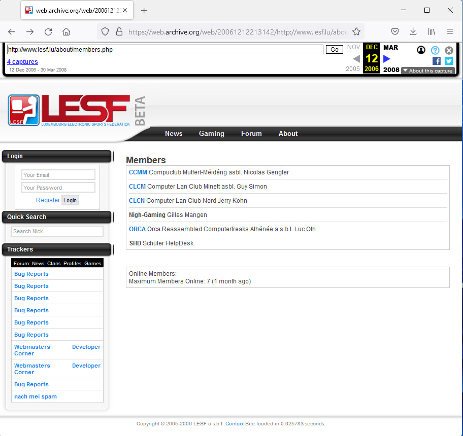Focus the Your Password field
Viewport: 463px width, 436px height.
[58, 188]
